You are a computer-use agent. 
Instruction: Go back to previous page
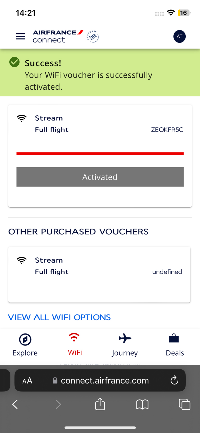click(15, 404)
